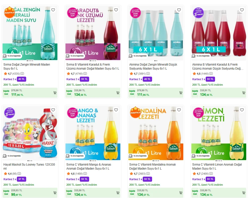This screenshot has width=249, height=198.
Task: Open rating 4,6 (1480) reviews for Sırma Mango
Action: point(77,174)
